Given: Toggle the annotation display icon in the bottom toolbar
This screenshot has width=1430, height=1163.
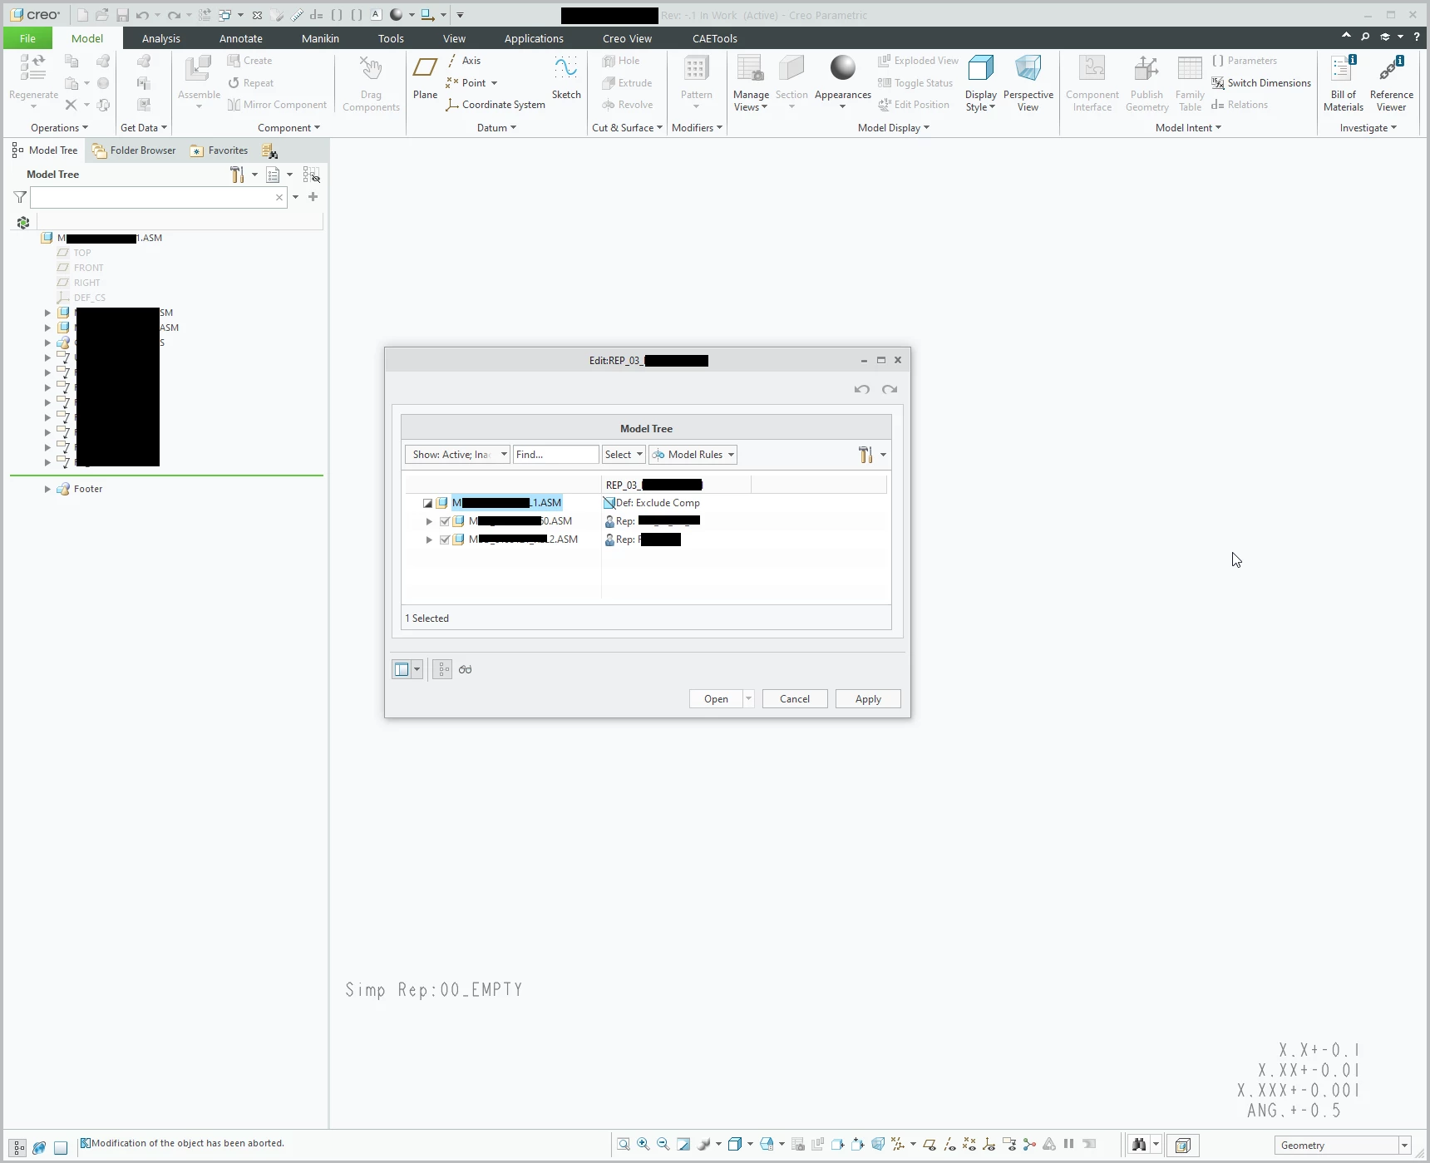Looking at the screenshot, I should pyautogui.click(x=1009, y=1145).
